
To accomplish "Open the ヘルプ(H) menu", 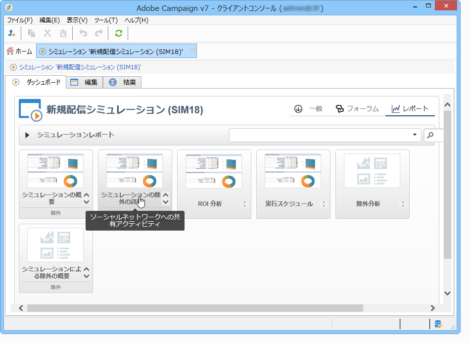I will click(137, 20).
